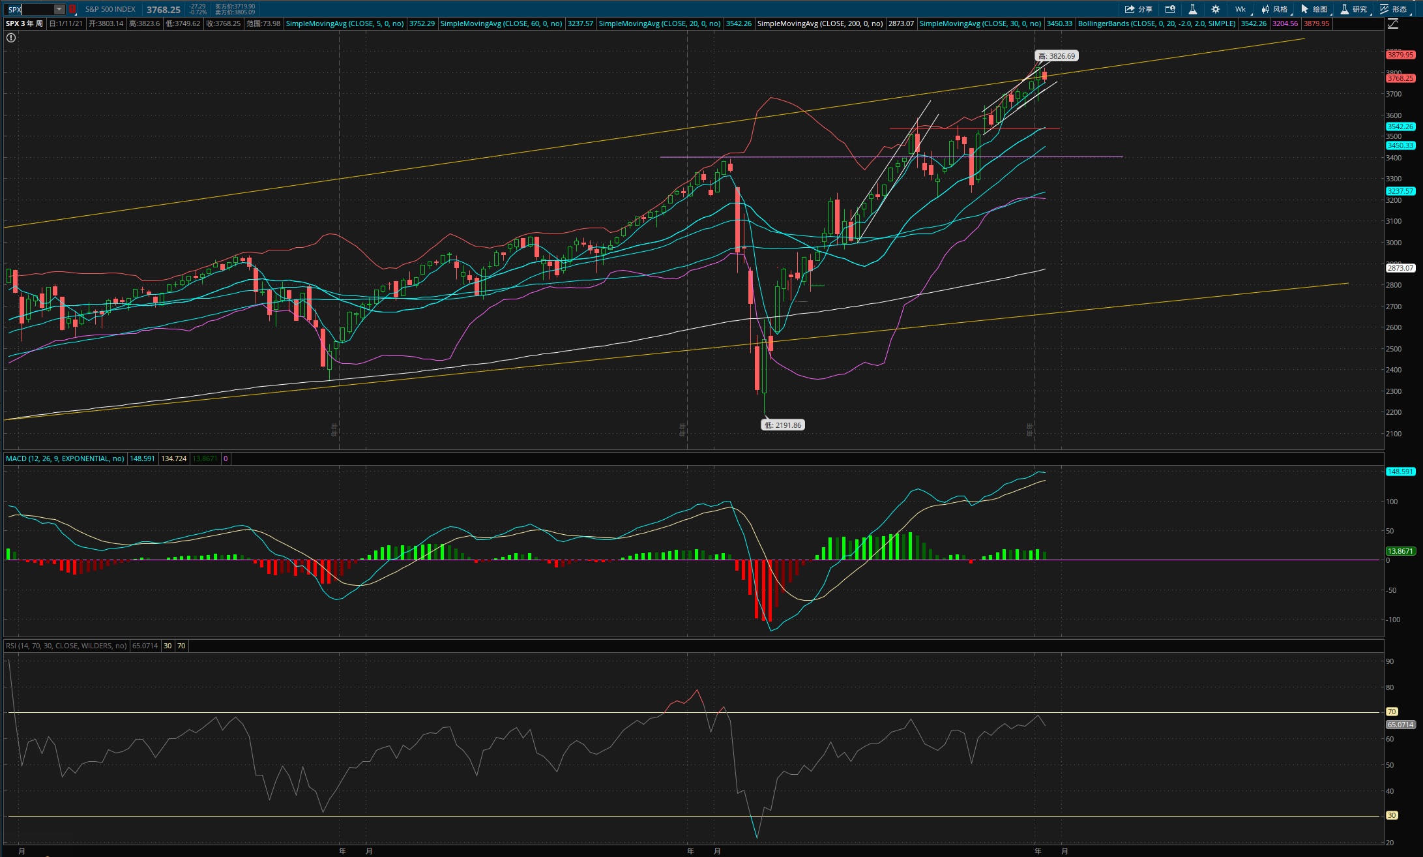Image resolution: width=1423 pixels, height=857 pixels.
Task: Click the low value 低:3749.62
Action: [x=183, y=23]
